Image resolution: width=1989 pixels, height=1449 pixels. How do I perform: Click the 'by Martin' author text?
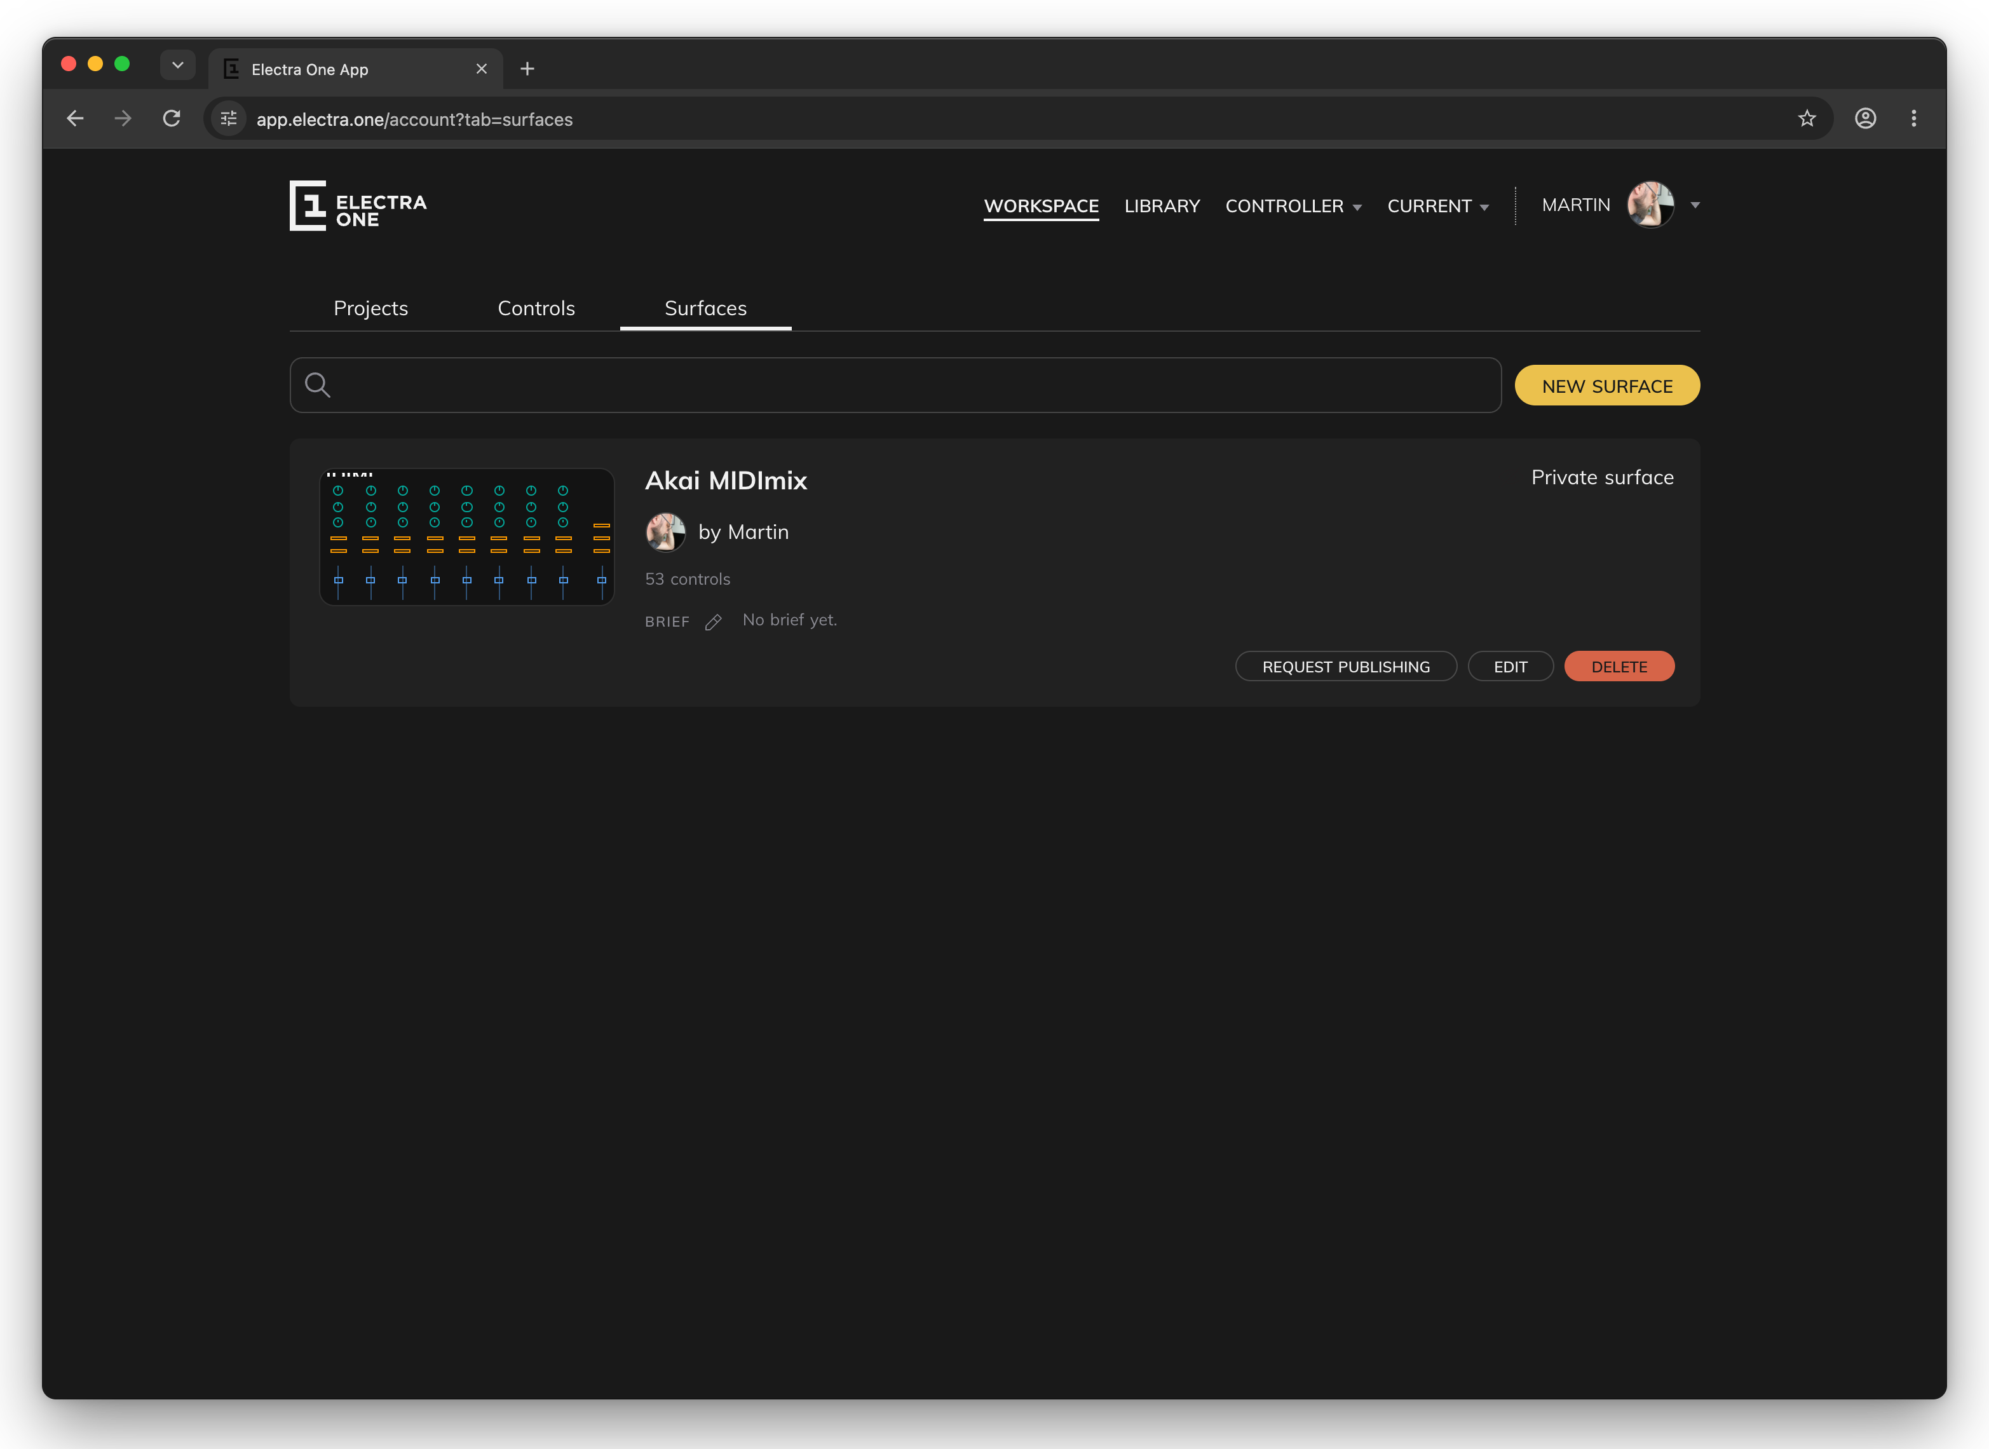pos(743,533)
